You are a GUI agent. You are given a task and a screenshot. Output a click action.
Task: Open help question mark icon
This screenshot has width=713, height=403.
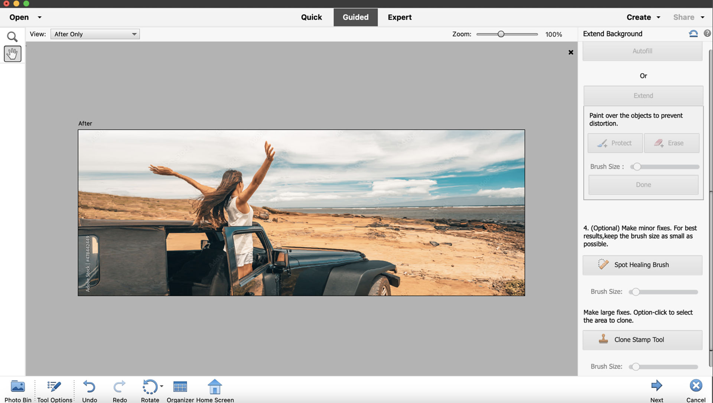click(x=707, y=33)
